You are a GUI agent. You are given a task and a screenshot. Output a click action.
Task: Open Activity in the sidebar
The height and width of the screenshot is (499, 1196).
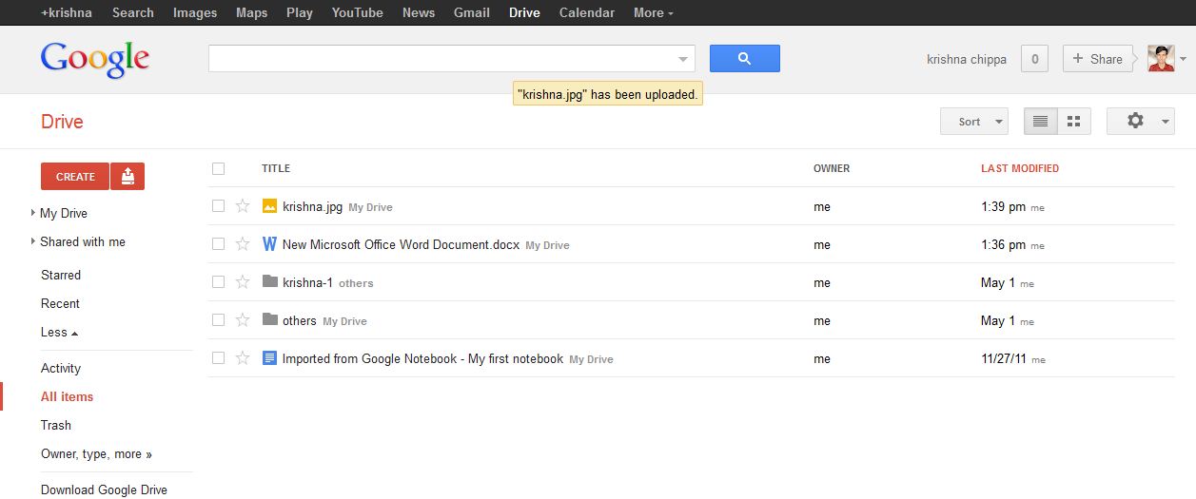pos(61,368)
